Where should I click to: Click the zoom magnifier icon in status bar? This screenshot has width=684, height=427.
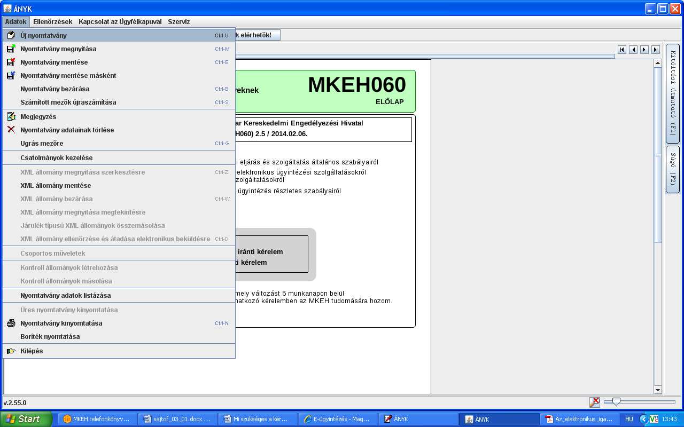tap(594, 402)
